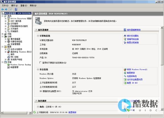Collapse the 安全信息 section
Screen dimensions: 164x118
[x=38, y=69]
